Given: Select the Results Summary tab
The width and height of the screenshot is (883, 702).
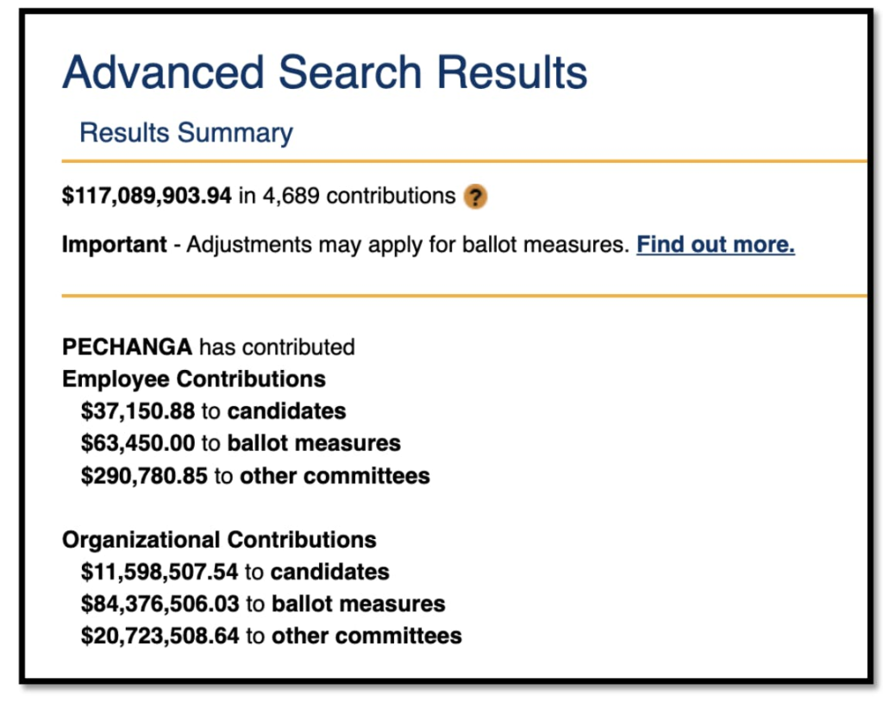Looking at the screenshot, I should (185, 133).
